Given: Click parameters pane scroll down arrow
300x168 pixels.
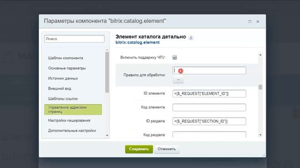Looking at the screenshot, I should pyautogui.click(x=260, y=135).
